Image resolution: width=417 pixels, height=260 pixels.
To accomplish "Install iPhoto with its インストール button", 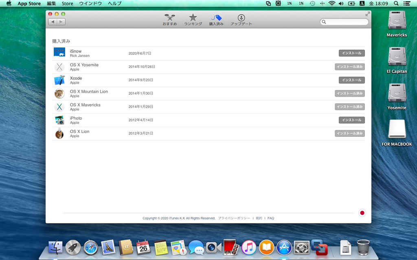I will click(x=351, y=120).
